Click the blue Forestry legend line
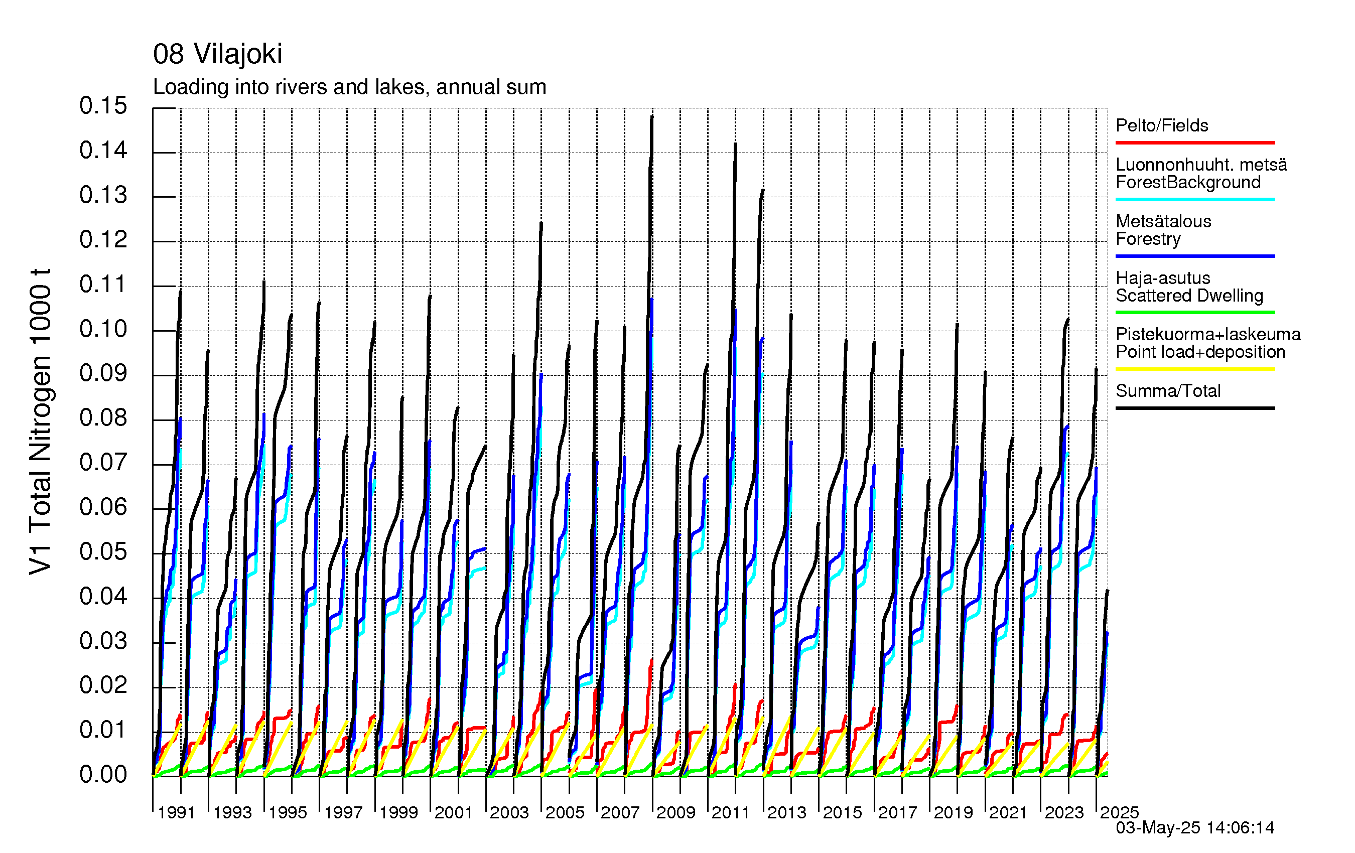 pyautogui.click(x=1195, y=256)
